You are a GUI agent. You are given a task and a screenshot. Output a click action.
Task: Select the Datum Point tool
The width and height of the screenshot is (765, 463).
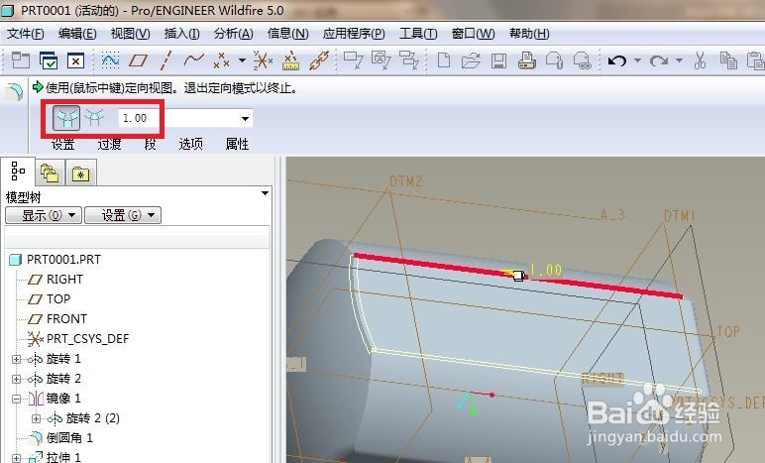pyautogui.click(x=222, y=60)
